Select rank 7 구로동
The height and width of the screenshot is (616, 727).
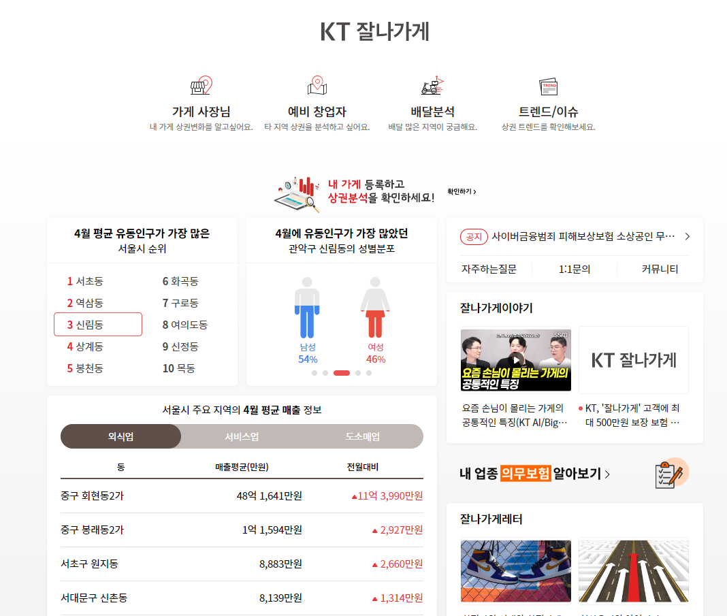(x=180, y=303)
